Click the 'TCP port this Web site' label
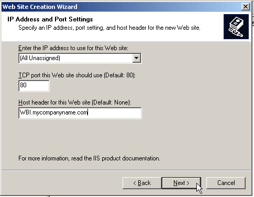 77,75
